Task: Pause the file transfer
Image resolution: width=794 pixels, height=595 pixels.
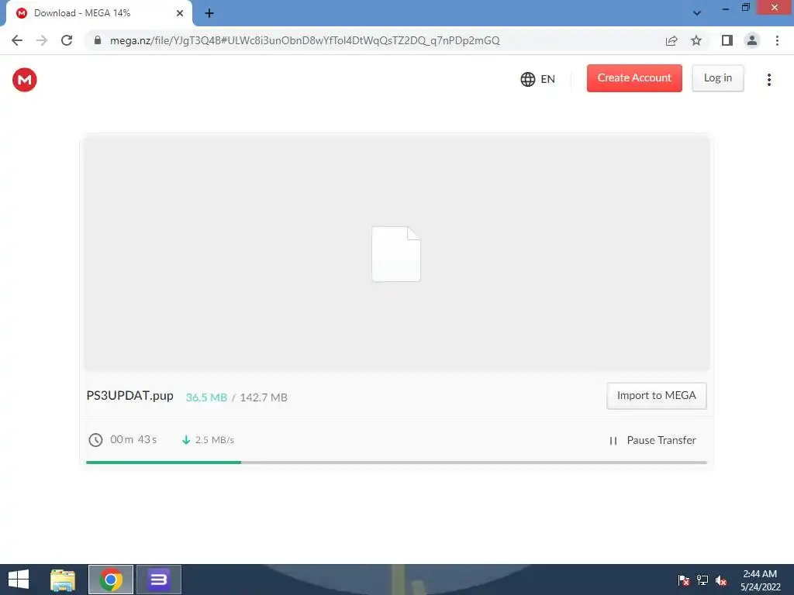Action: 652,440
